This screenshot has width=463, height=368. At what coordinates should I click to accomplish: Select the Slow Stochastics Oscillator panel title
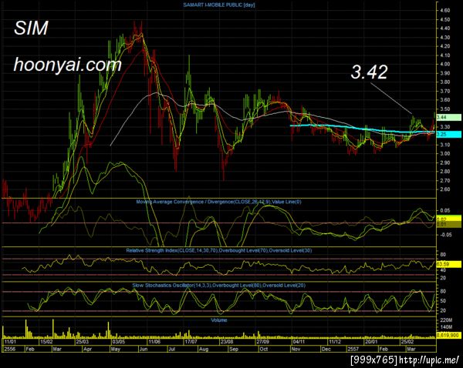click(219, 285)
